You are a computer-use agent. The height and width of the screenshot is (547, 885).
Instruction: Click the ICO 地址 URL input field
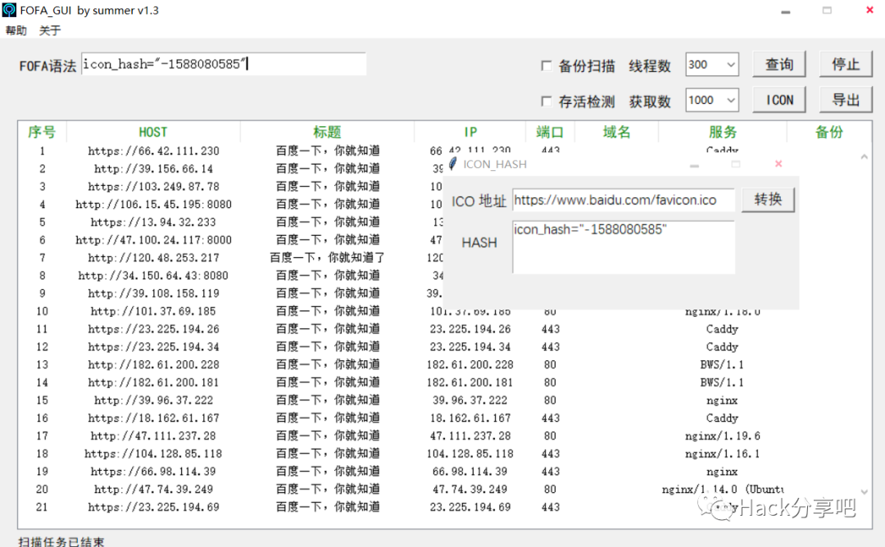coord(623,200)
